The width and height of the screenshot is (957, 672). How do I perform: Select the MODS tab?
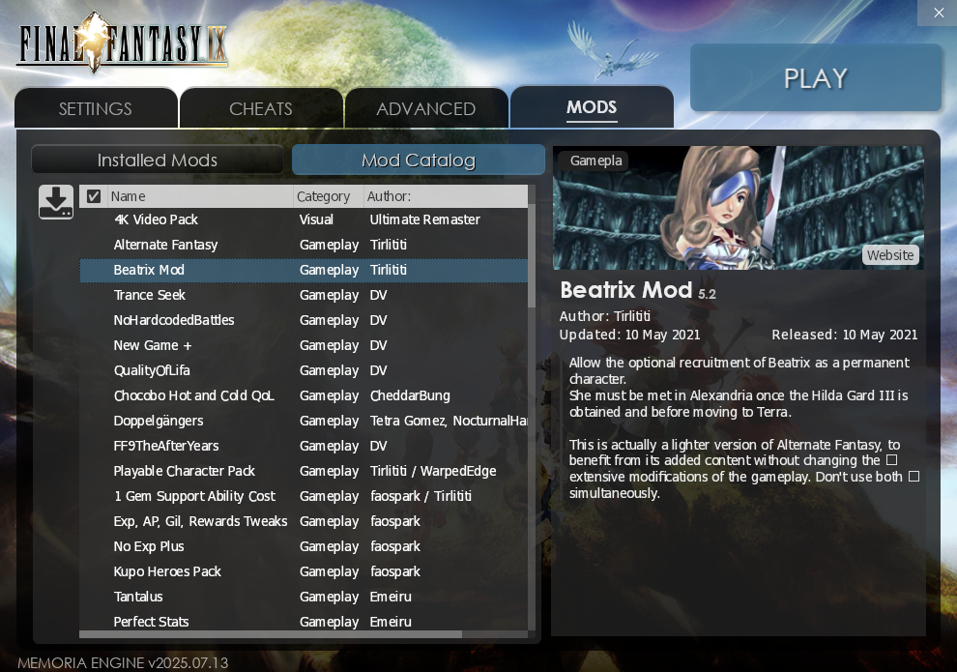(x=592, y=107)
